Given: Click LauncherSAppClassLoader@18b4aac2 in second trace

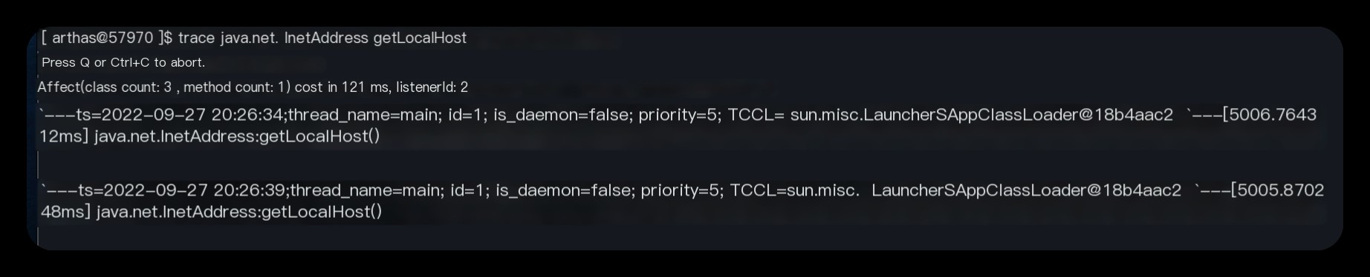Looking at the screenshot, I should click(1026, 190).
